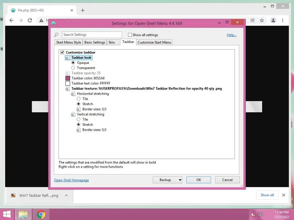Screen dimensions: 294x220
Task: Click the Cancel button
Action: click(x=227, y=180)
